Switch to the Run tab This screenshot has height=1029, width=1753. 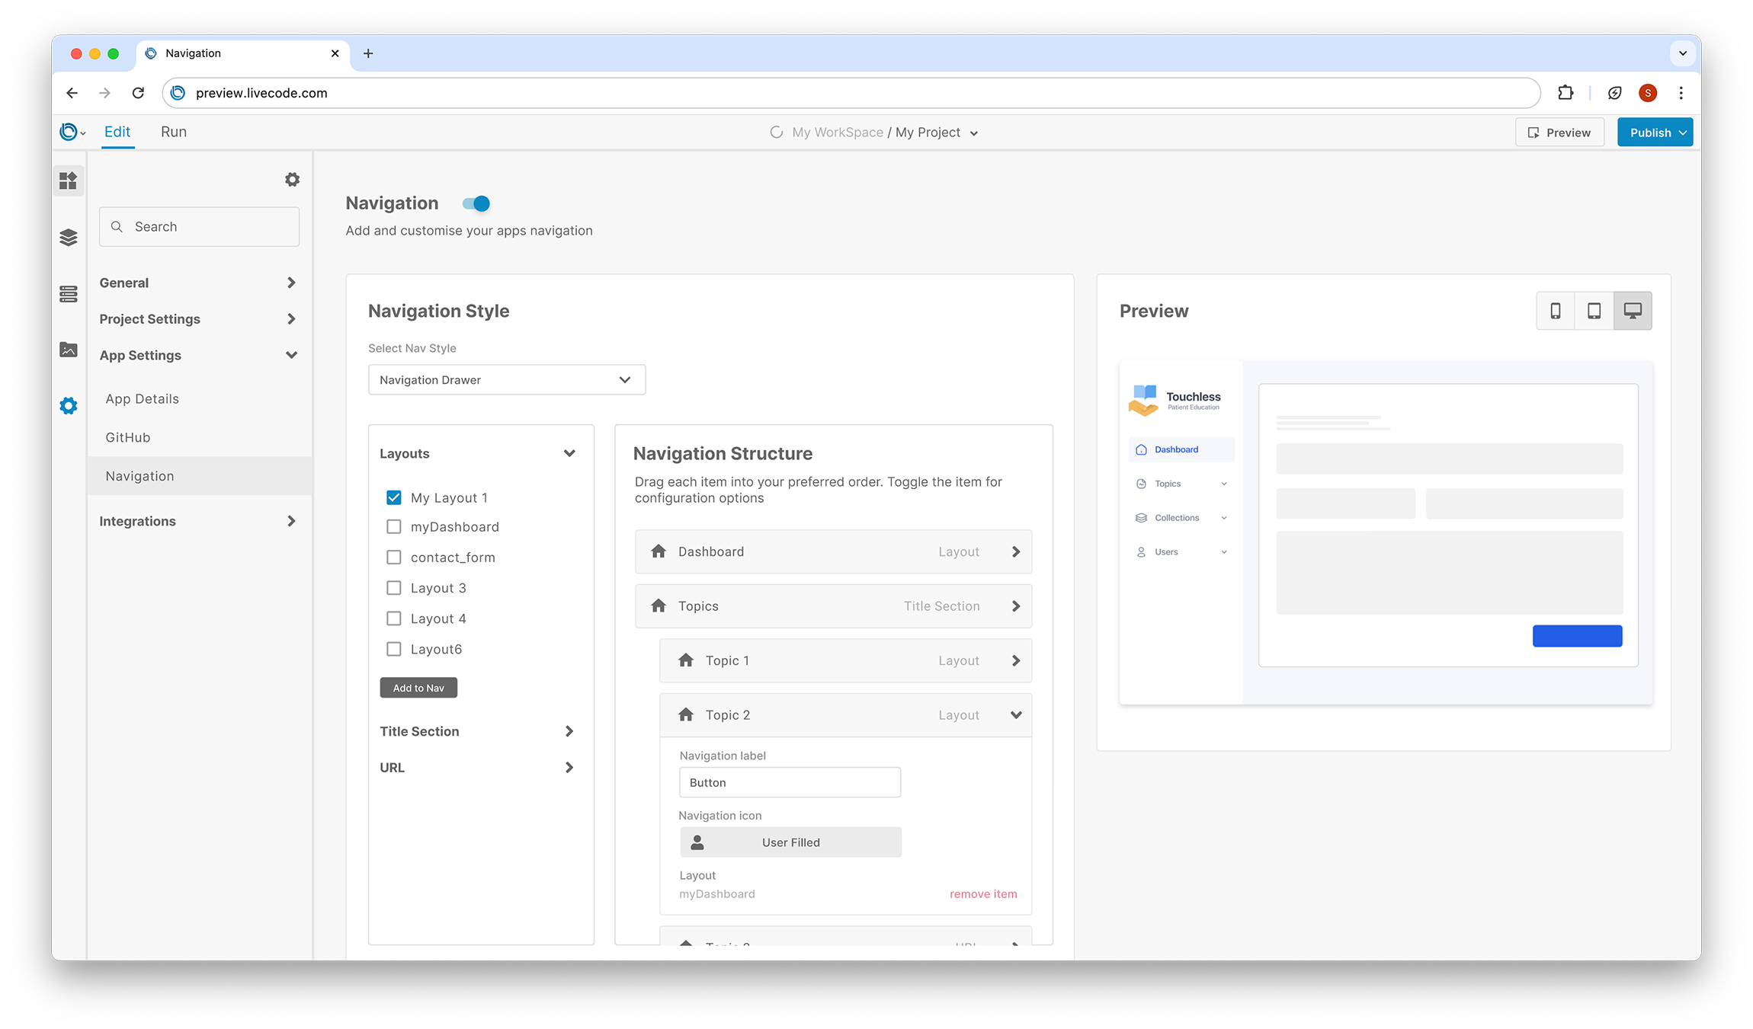pyautogui.click(x=174, y=132)
